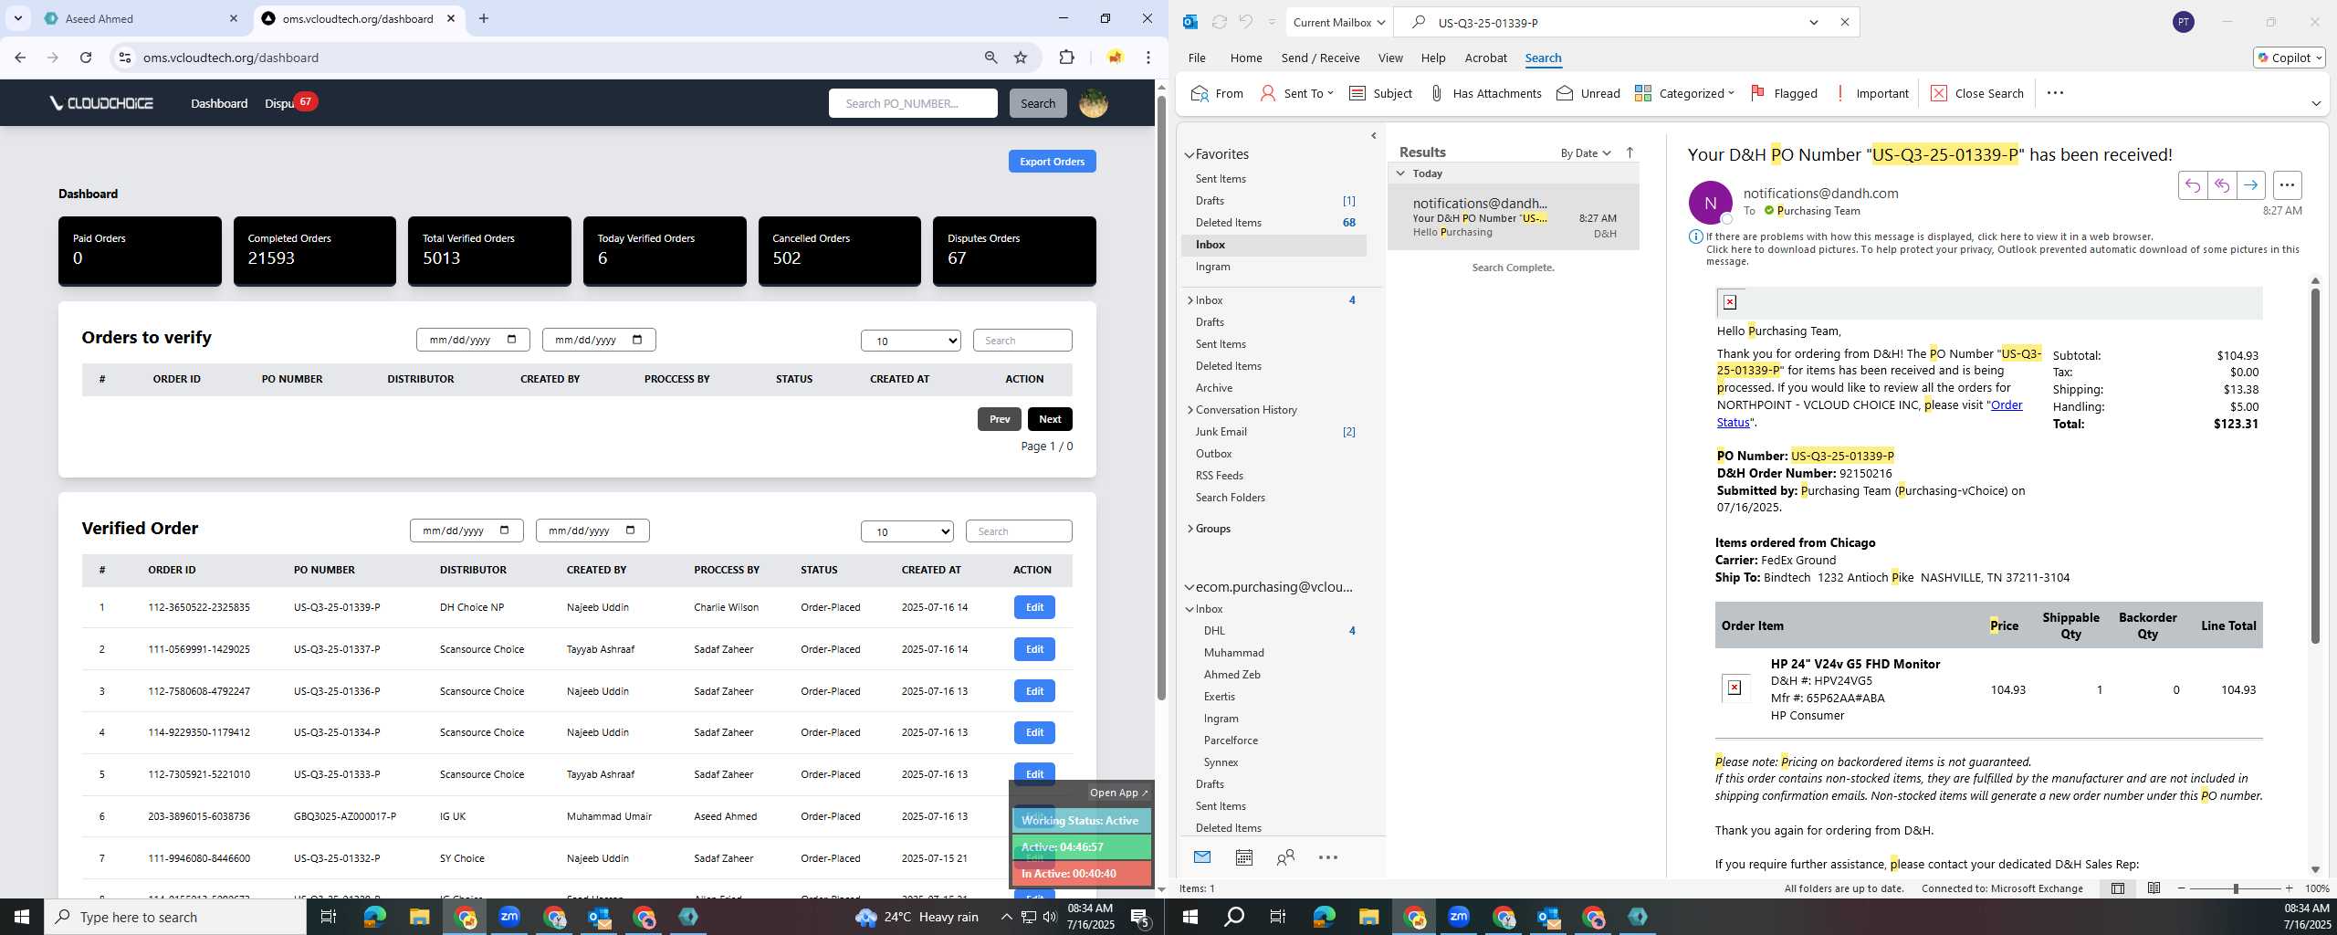The height and width of the screenshot is (935, 2337).
Task: Click Open App in the working status widget
Action: (x=1117, y=793)
